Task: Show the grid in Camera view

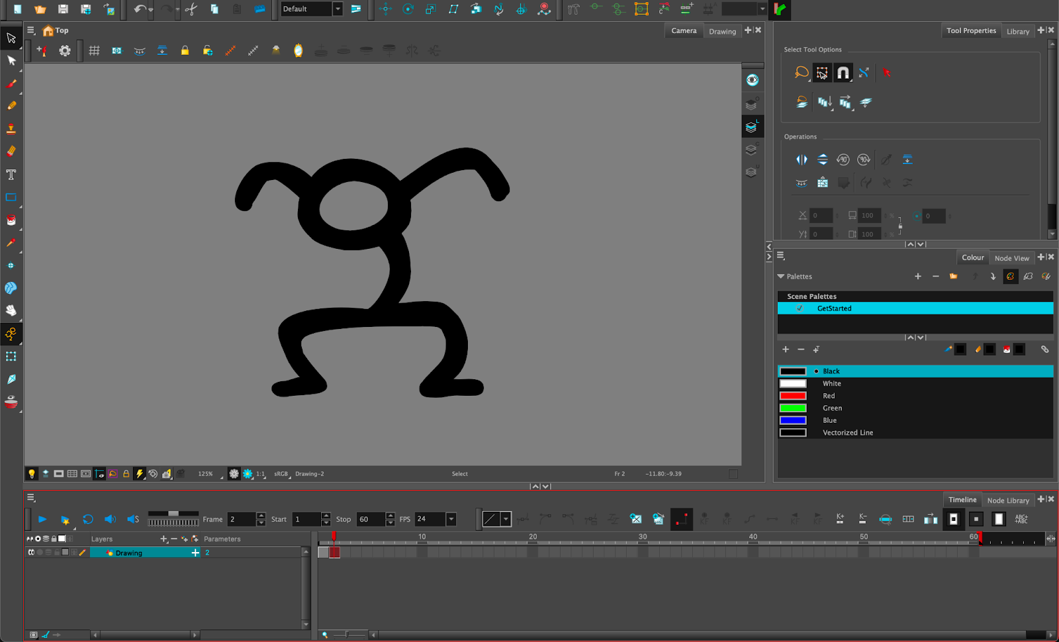Action: pos(94,51)
